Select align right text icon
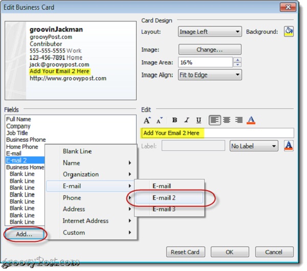Screen dimensions: 307x271 coord(239,120)
